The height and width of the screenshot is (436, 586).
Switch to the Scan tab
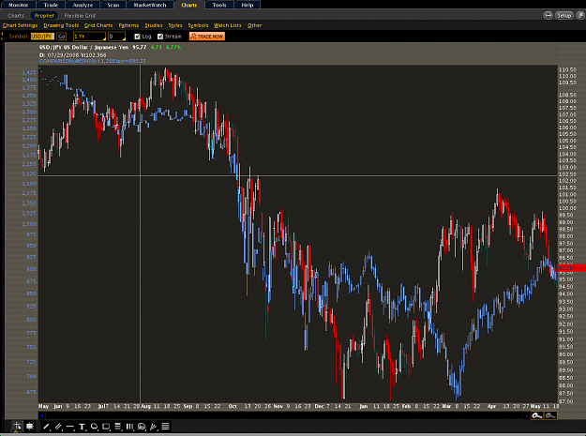[113, 5]
